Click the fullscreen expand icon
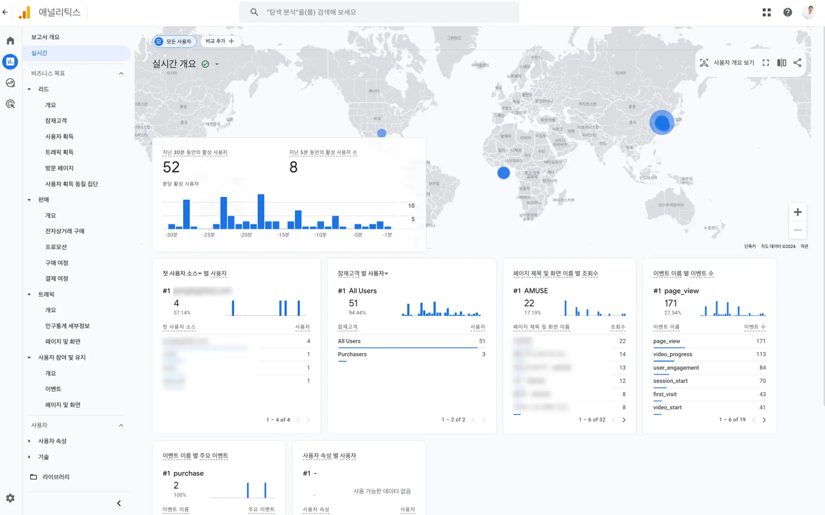The image size is (825, 515). coord(766,63)
